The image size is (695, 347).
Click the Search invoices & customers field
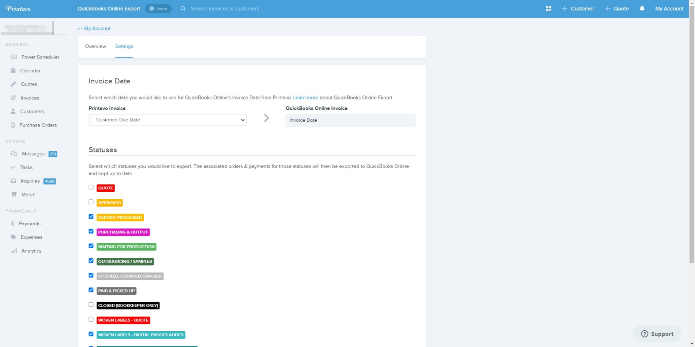click(227, 8)
